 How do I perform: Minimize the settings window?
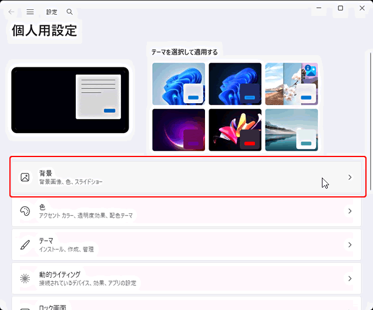tap(319, 8)
